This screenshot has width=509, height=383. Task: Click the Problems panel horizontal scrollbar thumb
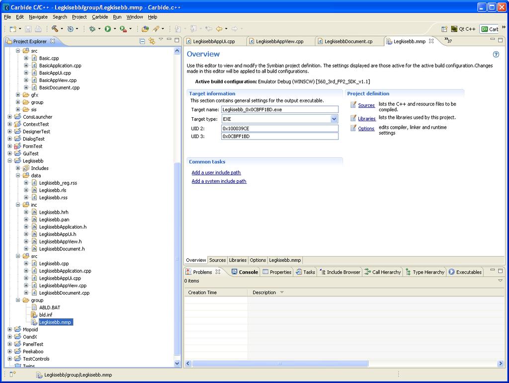click(x=280, y=364)
